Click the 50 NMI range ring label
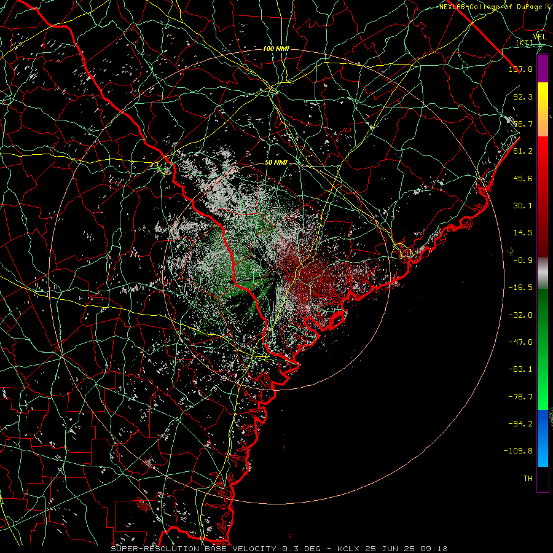553x553 pixels. (276, 163)
